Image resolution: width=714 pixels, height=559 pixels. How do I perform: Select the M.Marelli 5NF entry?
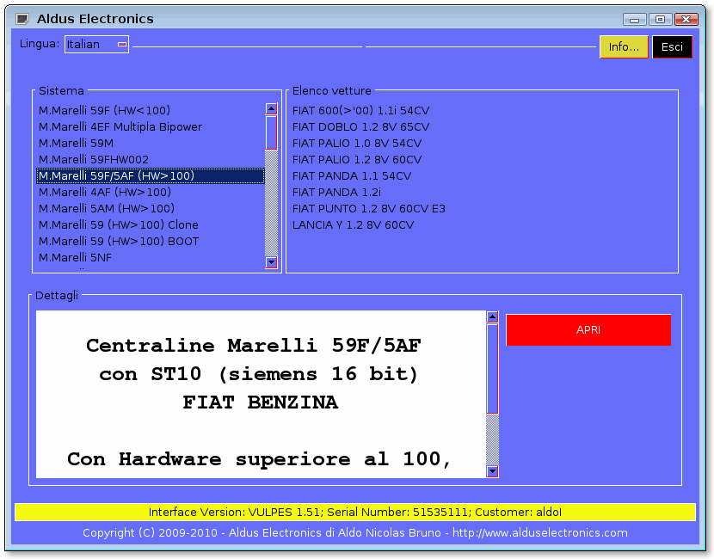(x=151, y=258)
